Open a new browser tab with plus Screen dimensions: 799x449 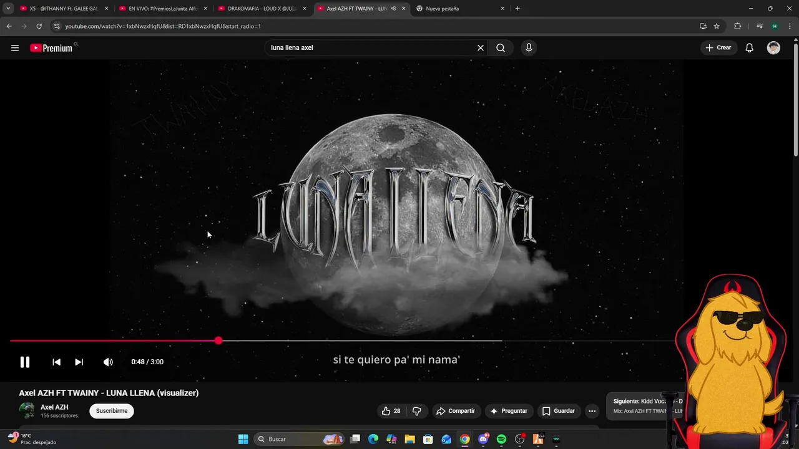(517, 9)
